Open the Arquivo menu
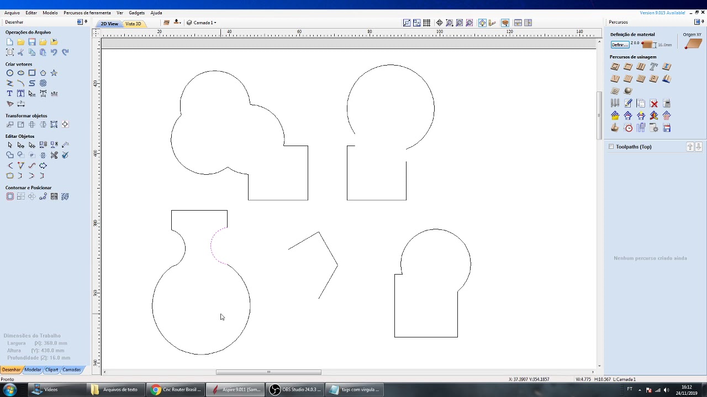Screen dimensions: 707x397 click(x=12, y=13)
